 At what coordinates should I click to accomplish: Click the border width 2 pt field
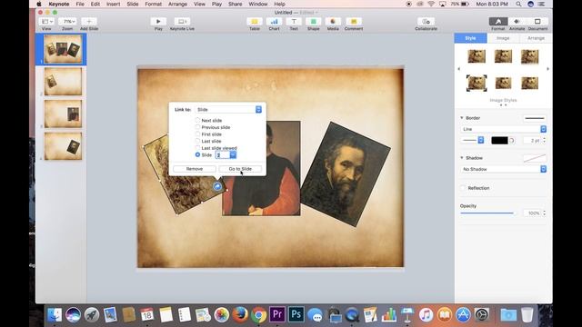point(532,141)
